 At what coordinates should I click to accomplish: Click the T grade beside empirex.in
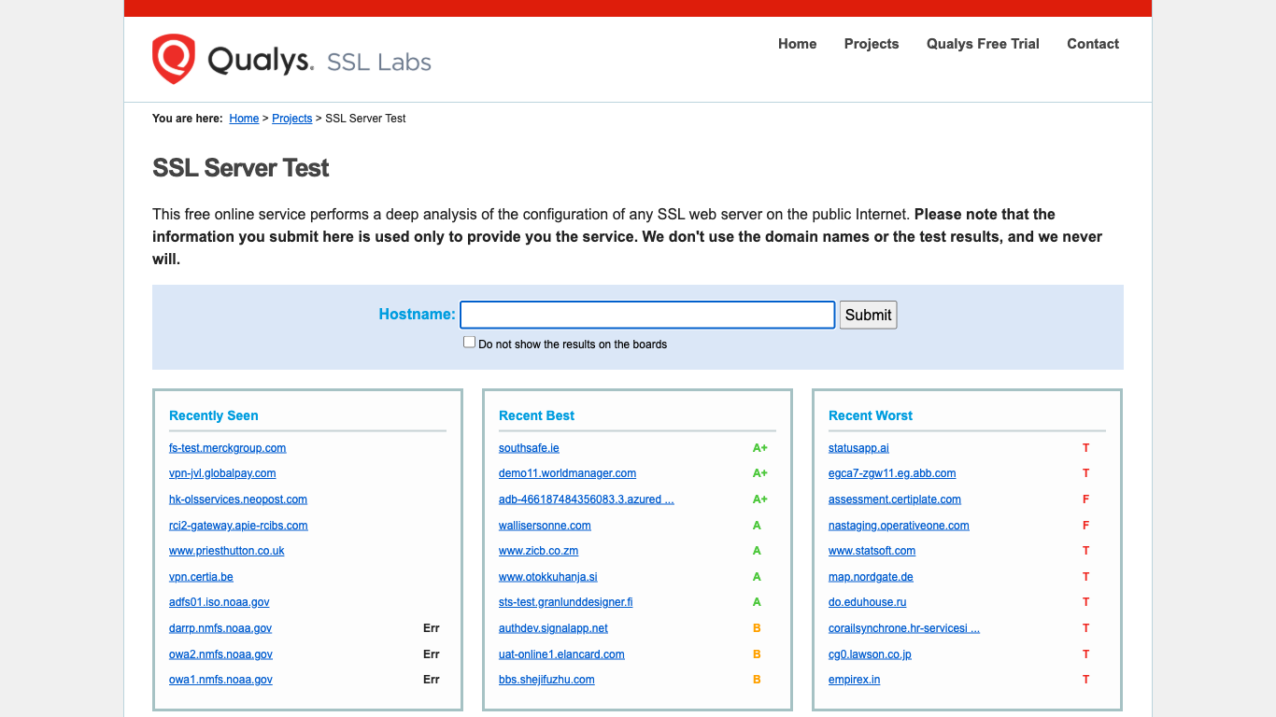(x=1085, y=680)
